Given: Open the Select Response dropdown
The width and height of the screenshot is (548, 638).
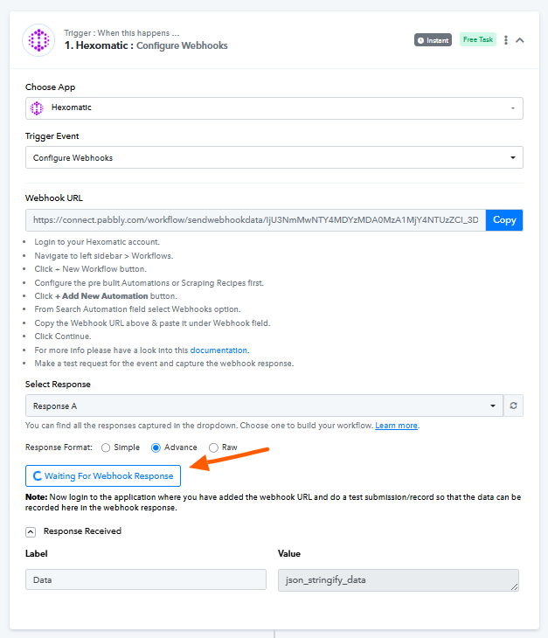Looking at the screenshot, I should point(263,406).
